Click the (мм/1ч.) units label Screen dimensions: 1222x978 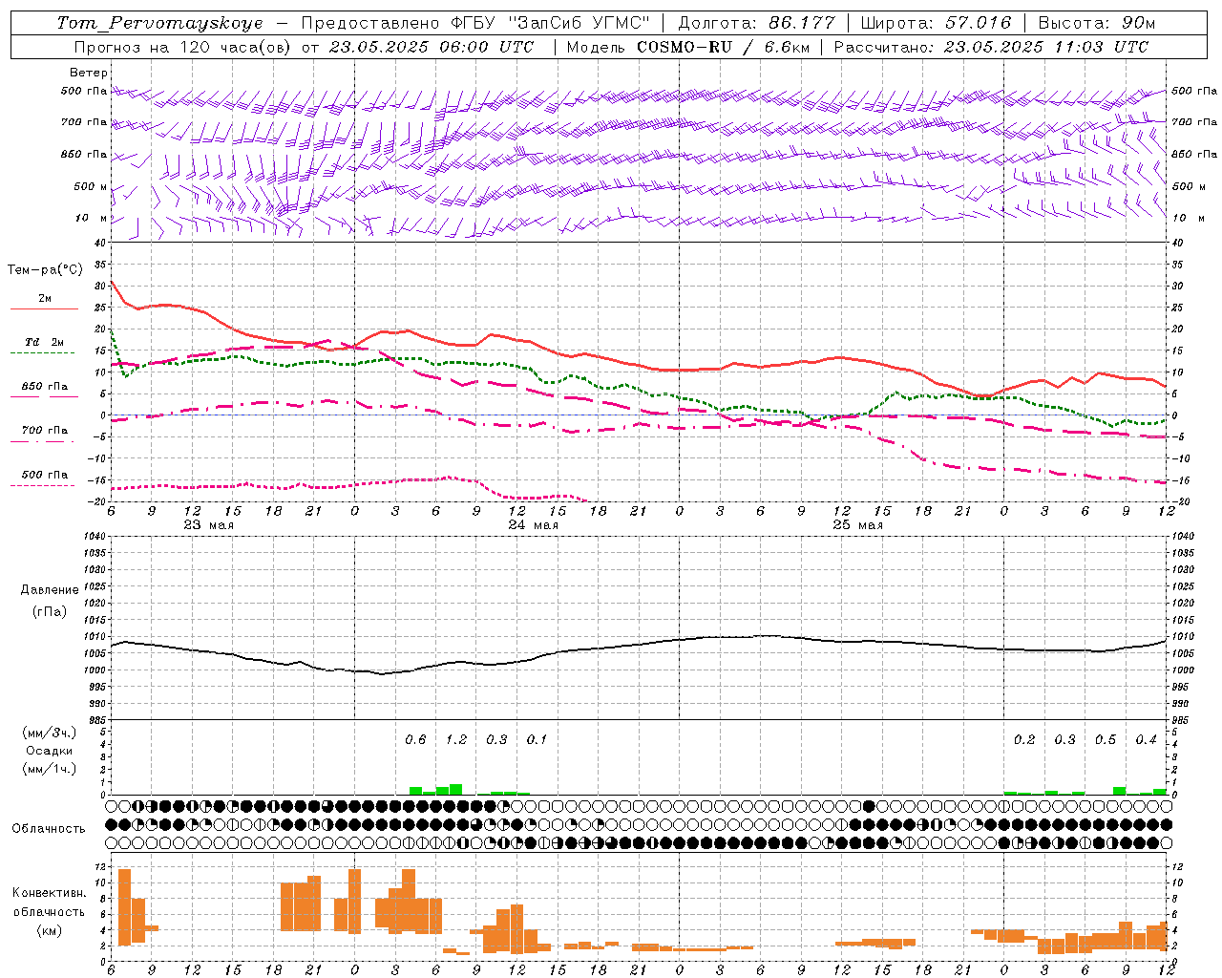pyautogui.click(x=50, y=769)
